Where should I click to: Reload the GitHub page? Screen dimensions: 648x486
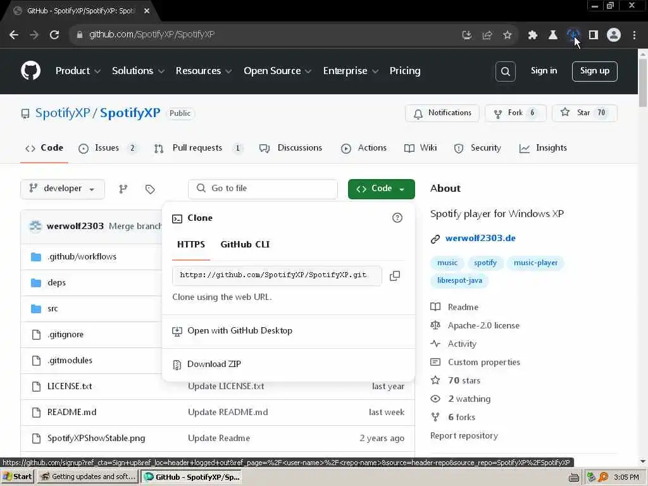click(x=54, y=35)
